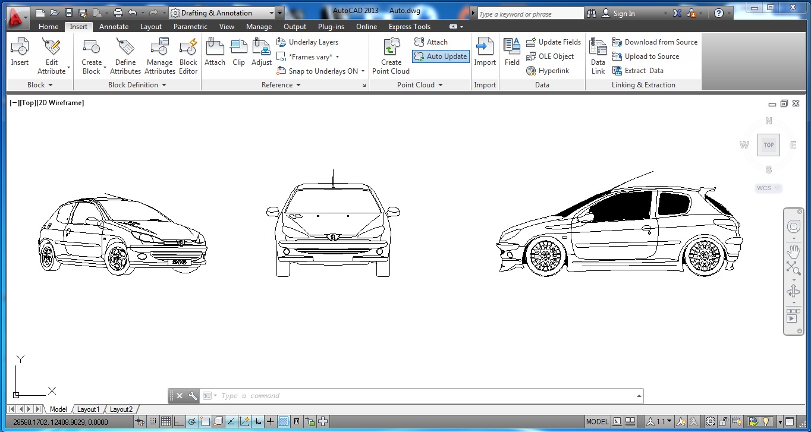Click the Hyperlink button
The image size is (811, 432).
tap(547, 71)
